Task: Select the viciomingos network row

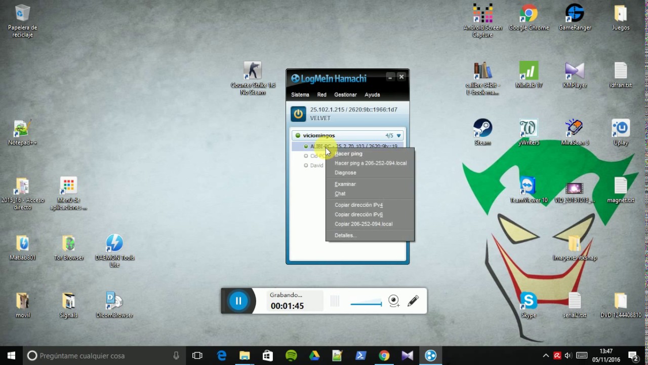Action: coord(348,135)
